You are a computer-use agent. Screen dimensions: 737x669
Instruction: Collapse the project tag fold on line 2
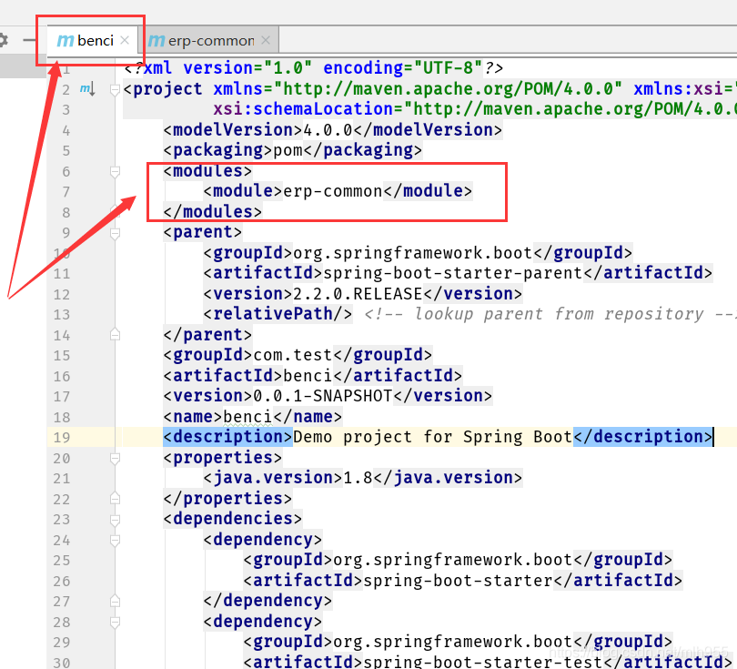pos(115,89)
